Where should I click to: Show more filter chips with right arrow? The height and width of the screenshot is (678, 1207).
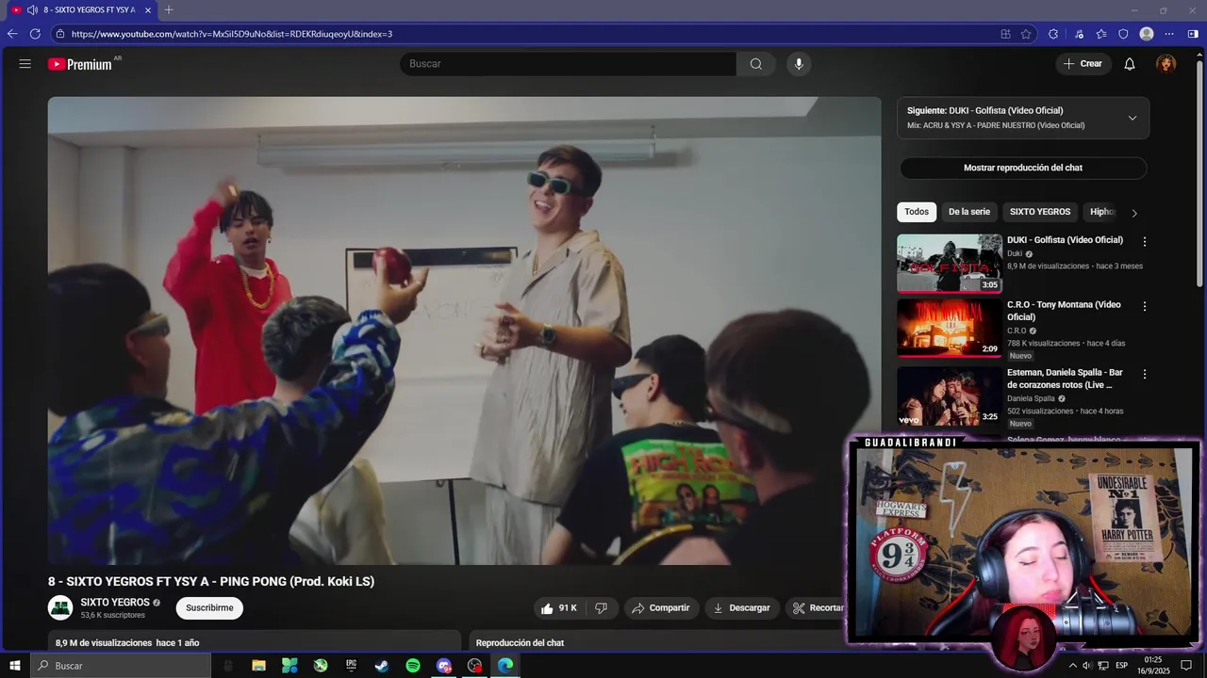(1134, 213)
